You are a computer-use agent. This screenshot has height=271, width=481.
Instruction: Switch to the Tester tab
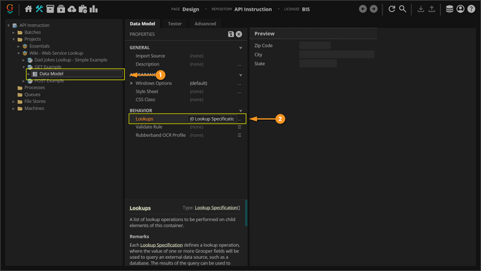tap(174, 23)
